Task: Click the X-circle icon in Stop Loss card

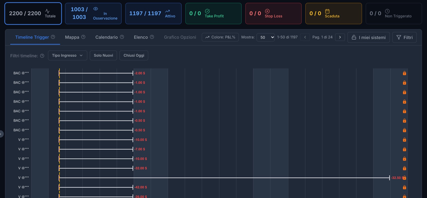Action: click(267, 11)
